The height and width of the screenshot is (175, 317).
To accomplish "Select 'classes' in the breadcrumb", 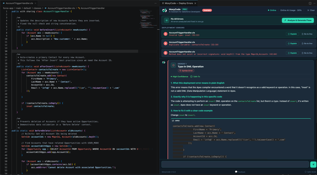I will point(37,8).
